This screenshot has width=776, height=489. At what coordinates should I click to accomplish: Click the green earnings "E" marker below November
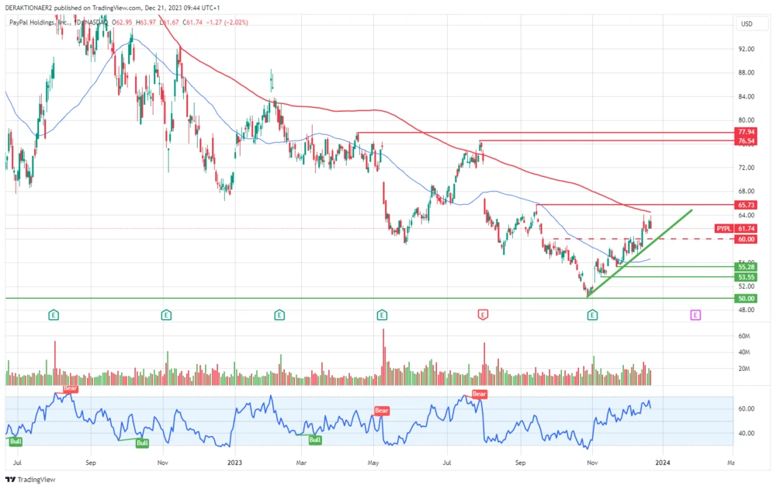pyautogui.click(x=591, y=315)
